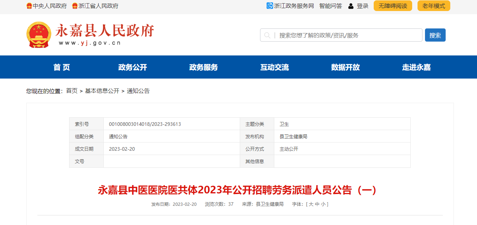The width and height of the screenshot is (477, 225).
Task: Open the 走进永嘉 navigation item
Action: coord(416,67)
